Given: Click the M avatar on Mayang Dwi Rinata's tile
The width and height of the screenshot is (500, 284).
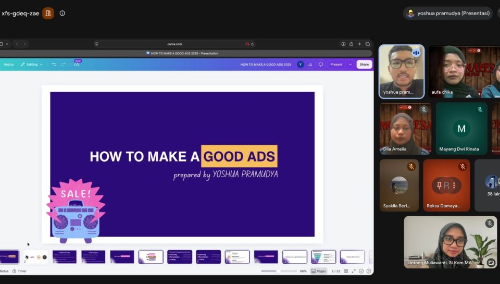Looking at the screenshot, I should point(461,129).
